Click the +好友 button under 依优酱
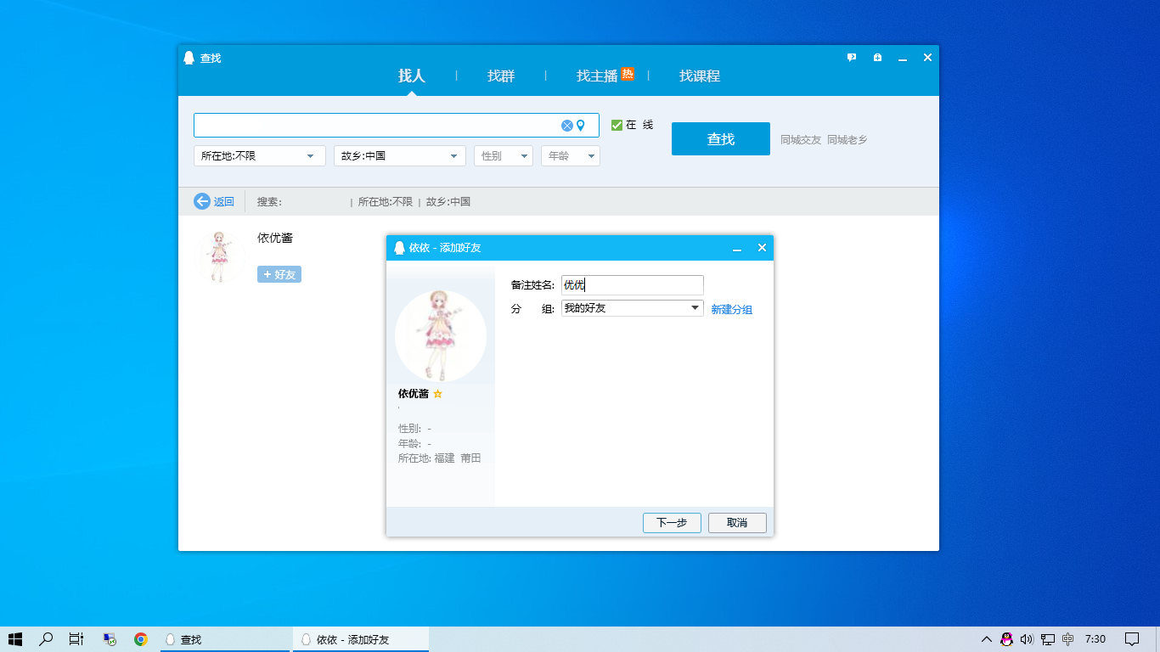 coord(279,274)
